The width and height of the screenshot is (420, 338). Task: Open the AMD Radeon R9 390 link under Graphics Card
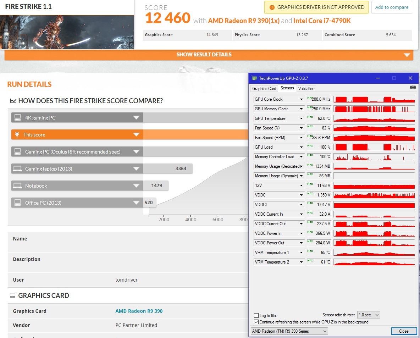tap(139, 311)
